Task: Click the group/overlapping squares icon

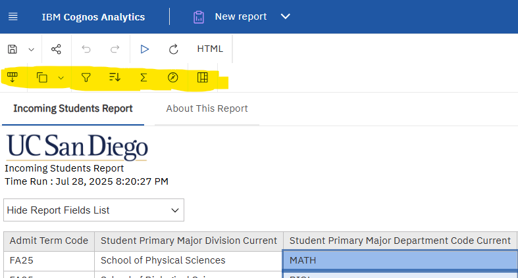Action: (x=42, y=78)
